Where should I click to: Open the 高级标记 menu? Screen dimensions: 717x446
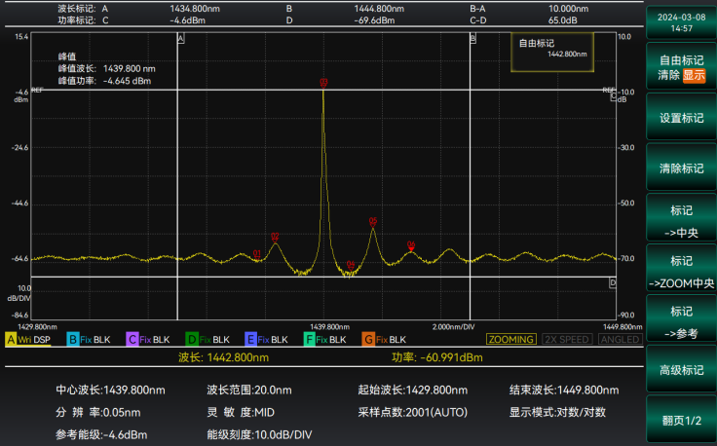click(681, 370)
